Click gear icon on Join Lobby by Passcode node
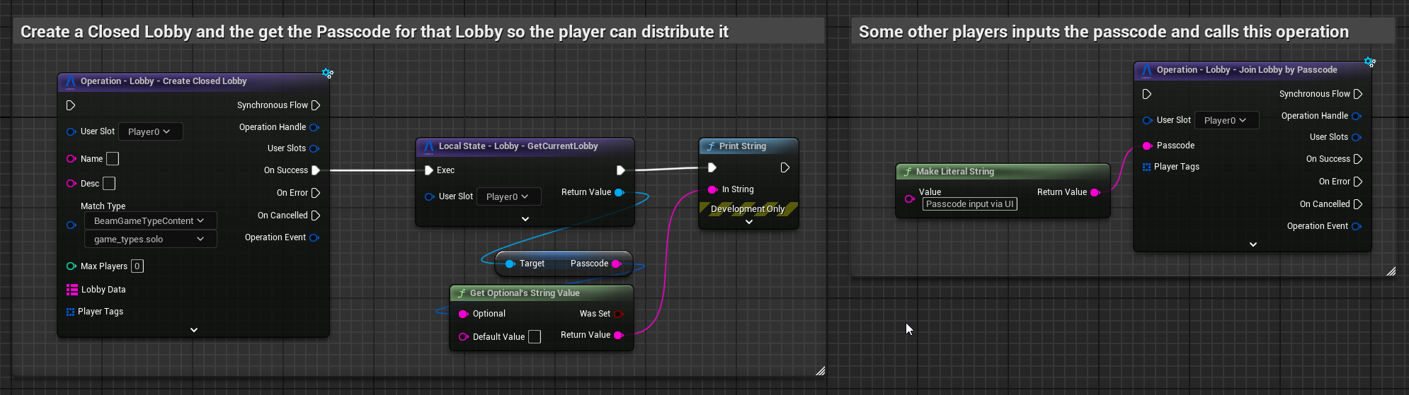 pyautogui.click(x=1369, y=62)
